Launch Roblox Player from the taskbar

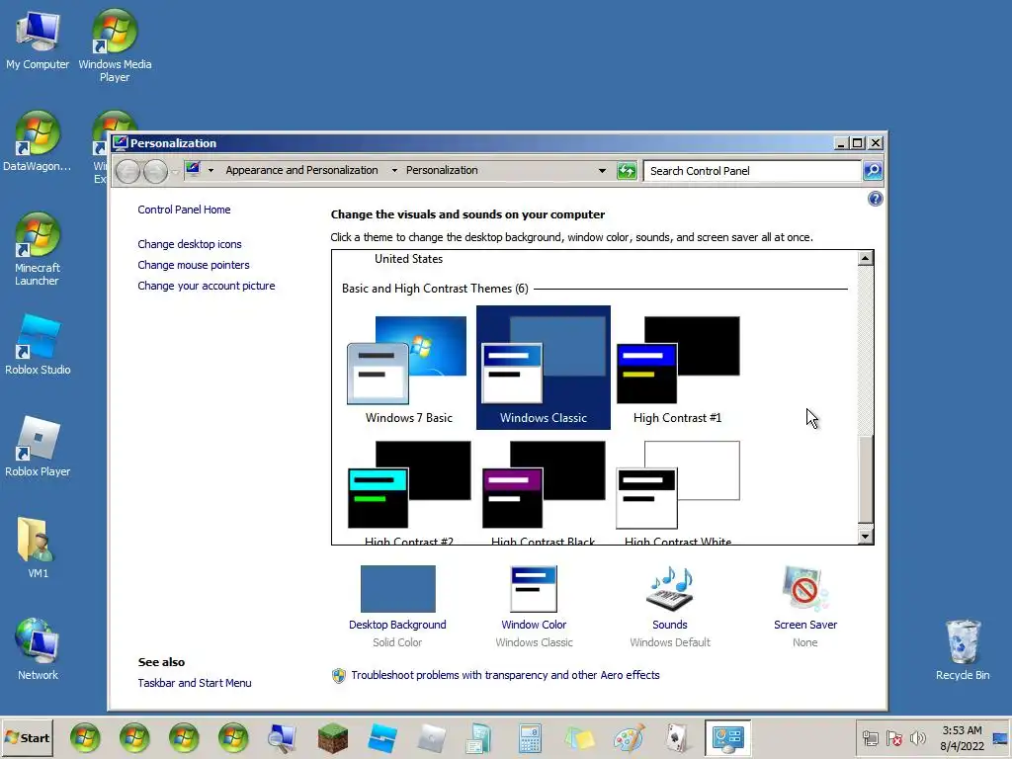click(431, 738)
